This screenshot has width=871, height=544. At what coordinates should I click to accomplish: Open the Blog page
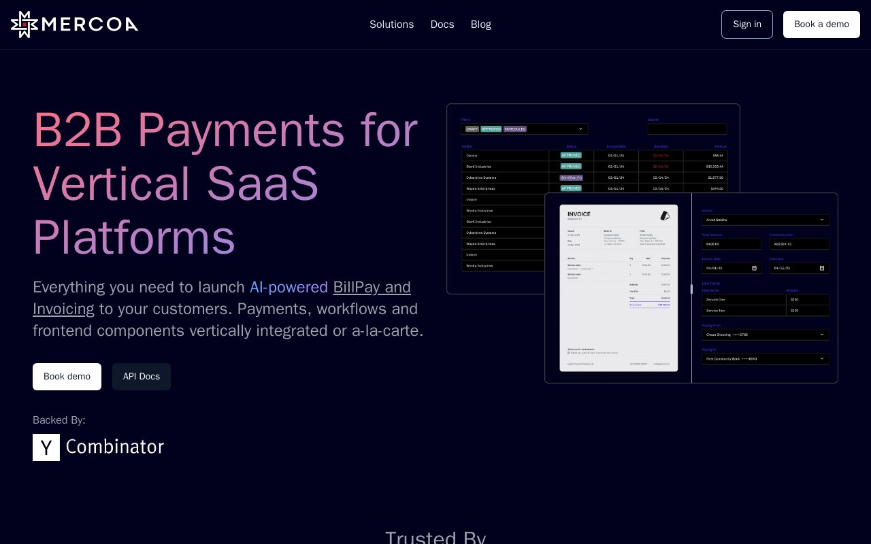(481, 24)
